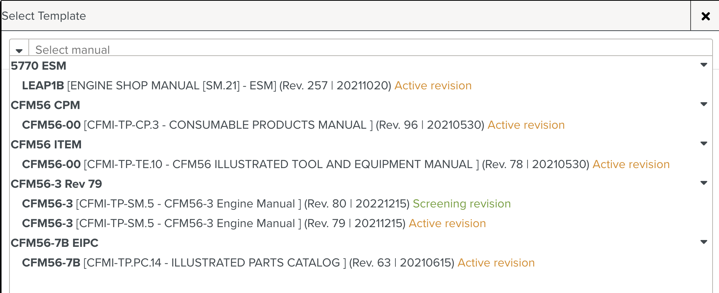Select the CFM56 ITEM group header
The image size is (719, 293).
click(x=46, y=145)
